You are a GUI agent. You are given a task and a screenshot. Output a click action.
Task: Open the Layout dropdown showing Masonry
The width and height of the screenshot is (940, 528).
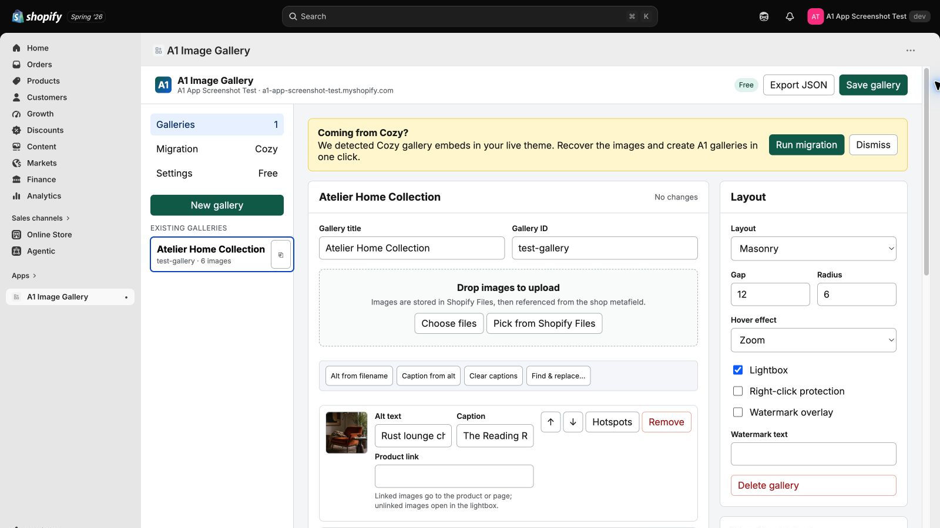coord(814,249)
